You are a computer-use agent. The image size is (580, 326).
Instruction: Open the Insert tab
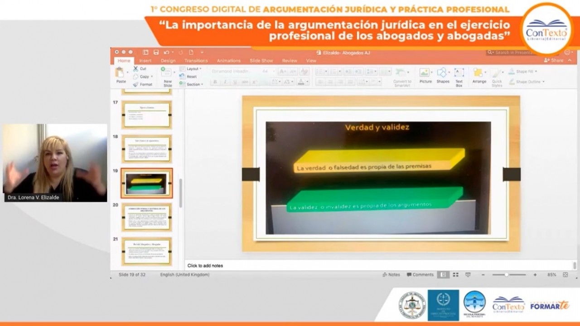coord(145,61)
